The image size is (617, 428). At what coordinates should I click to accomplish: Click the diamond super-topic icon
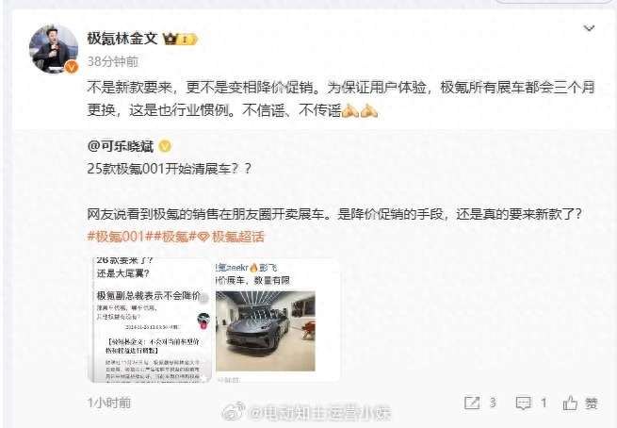(x=203, y=237)
